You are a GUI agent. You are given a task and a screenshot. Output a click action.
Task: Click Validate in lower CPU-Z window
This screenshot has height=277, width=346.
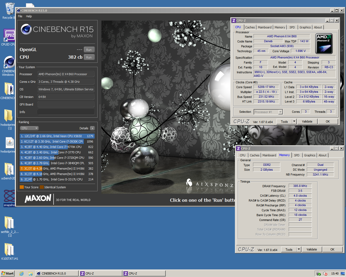click(x=312, y=250)
